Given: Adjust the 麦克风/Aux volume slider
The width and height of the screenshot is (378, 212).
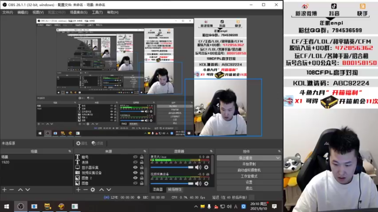Looking at the screenshot, I should [x=172, y=167].
